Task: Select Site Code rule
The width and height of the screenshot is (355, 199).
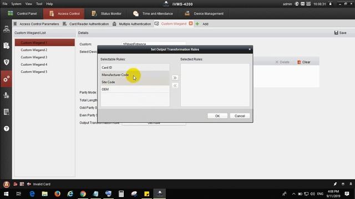Action: [x=135, y=82]
